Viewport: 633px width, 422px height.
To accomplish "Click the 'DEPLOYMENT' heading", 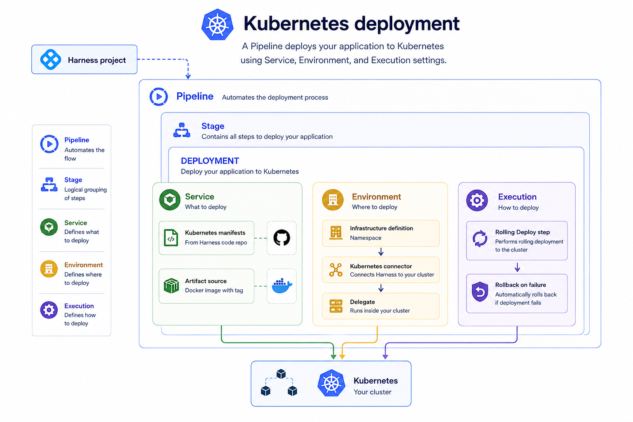I will [x=210, y=161].
